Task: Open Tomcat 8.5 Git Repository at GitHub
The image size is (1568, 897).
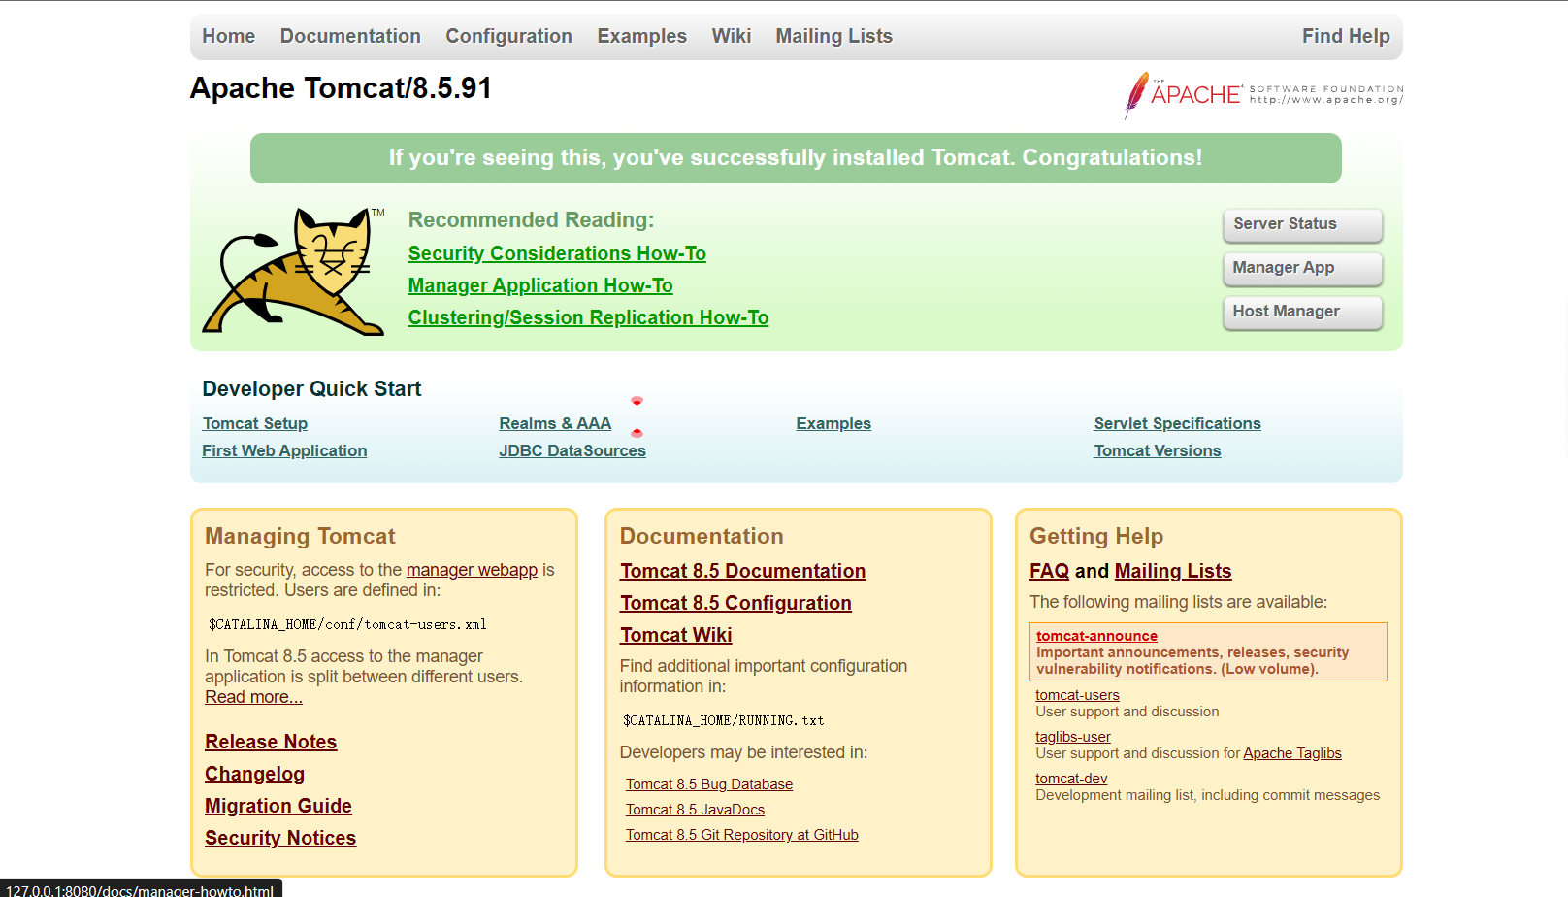Action: [x=741, y=835]
